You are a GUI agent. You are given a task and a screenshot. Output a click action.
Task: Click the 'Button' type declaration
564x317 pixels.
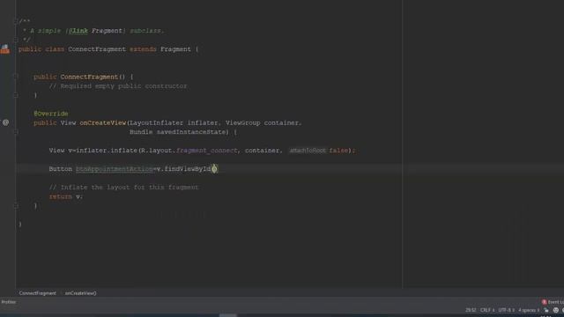click(61, 169)
